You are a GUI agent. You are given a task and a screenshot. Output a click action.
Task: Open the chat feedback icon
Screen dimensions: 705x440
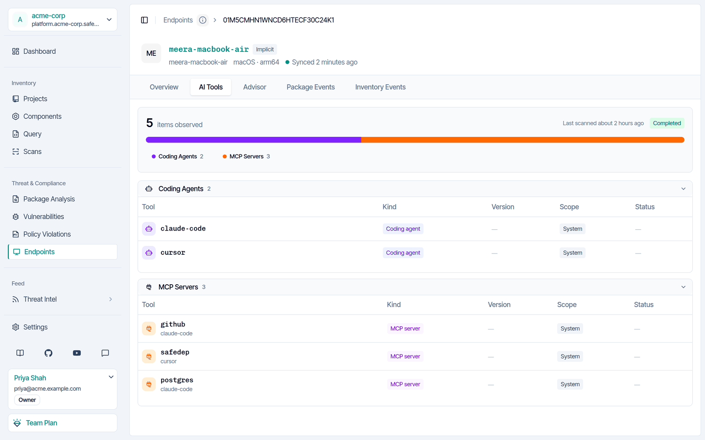pos(105,353)
